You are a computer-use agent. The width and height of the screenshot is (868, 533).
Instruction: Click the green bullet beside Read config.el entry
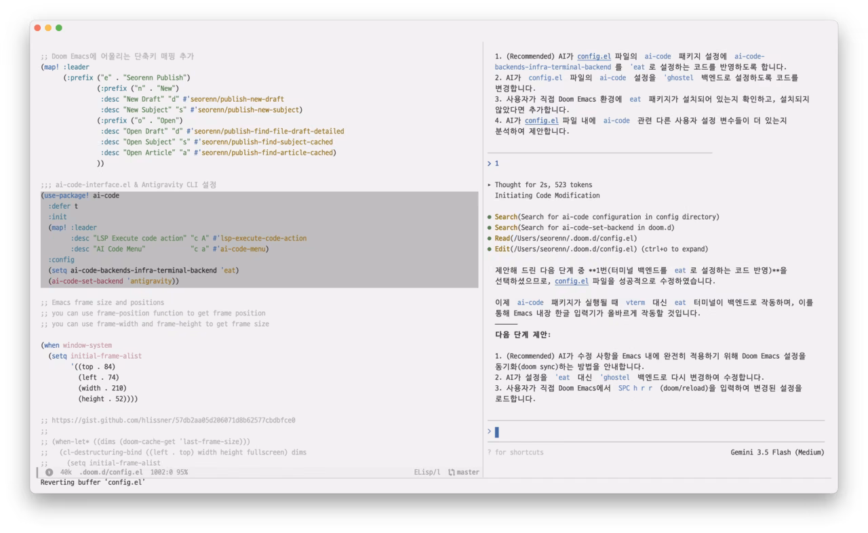coord(489,238)
